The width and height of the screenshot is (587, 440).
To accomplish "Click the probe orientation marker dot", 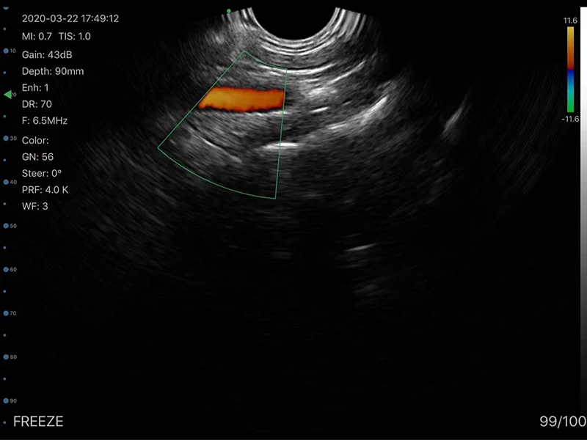I will pos(229,10).
